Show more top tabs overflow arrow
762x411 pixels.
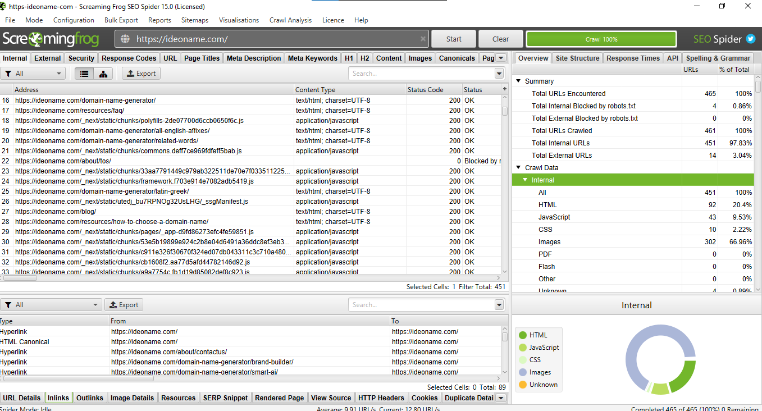[x=501, y=58]
